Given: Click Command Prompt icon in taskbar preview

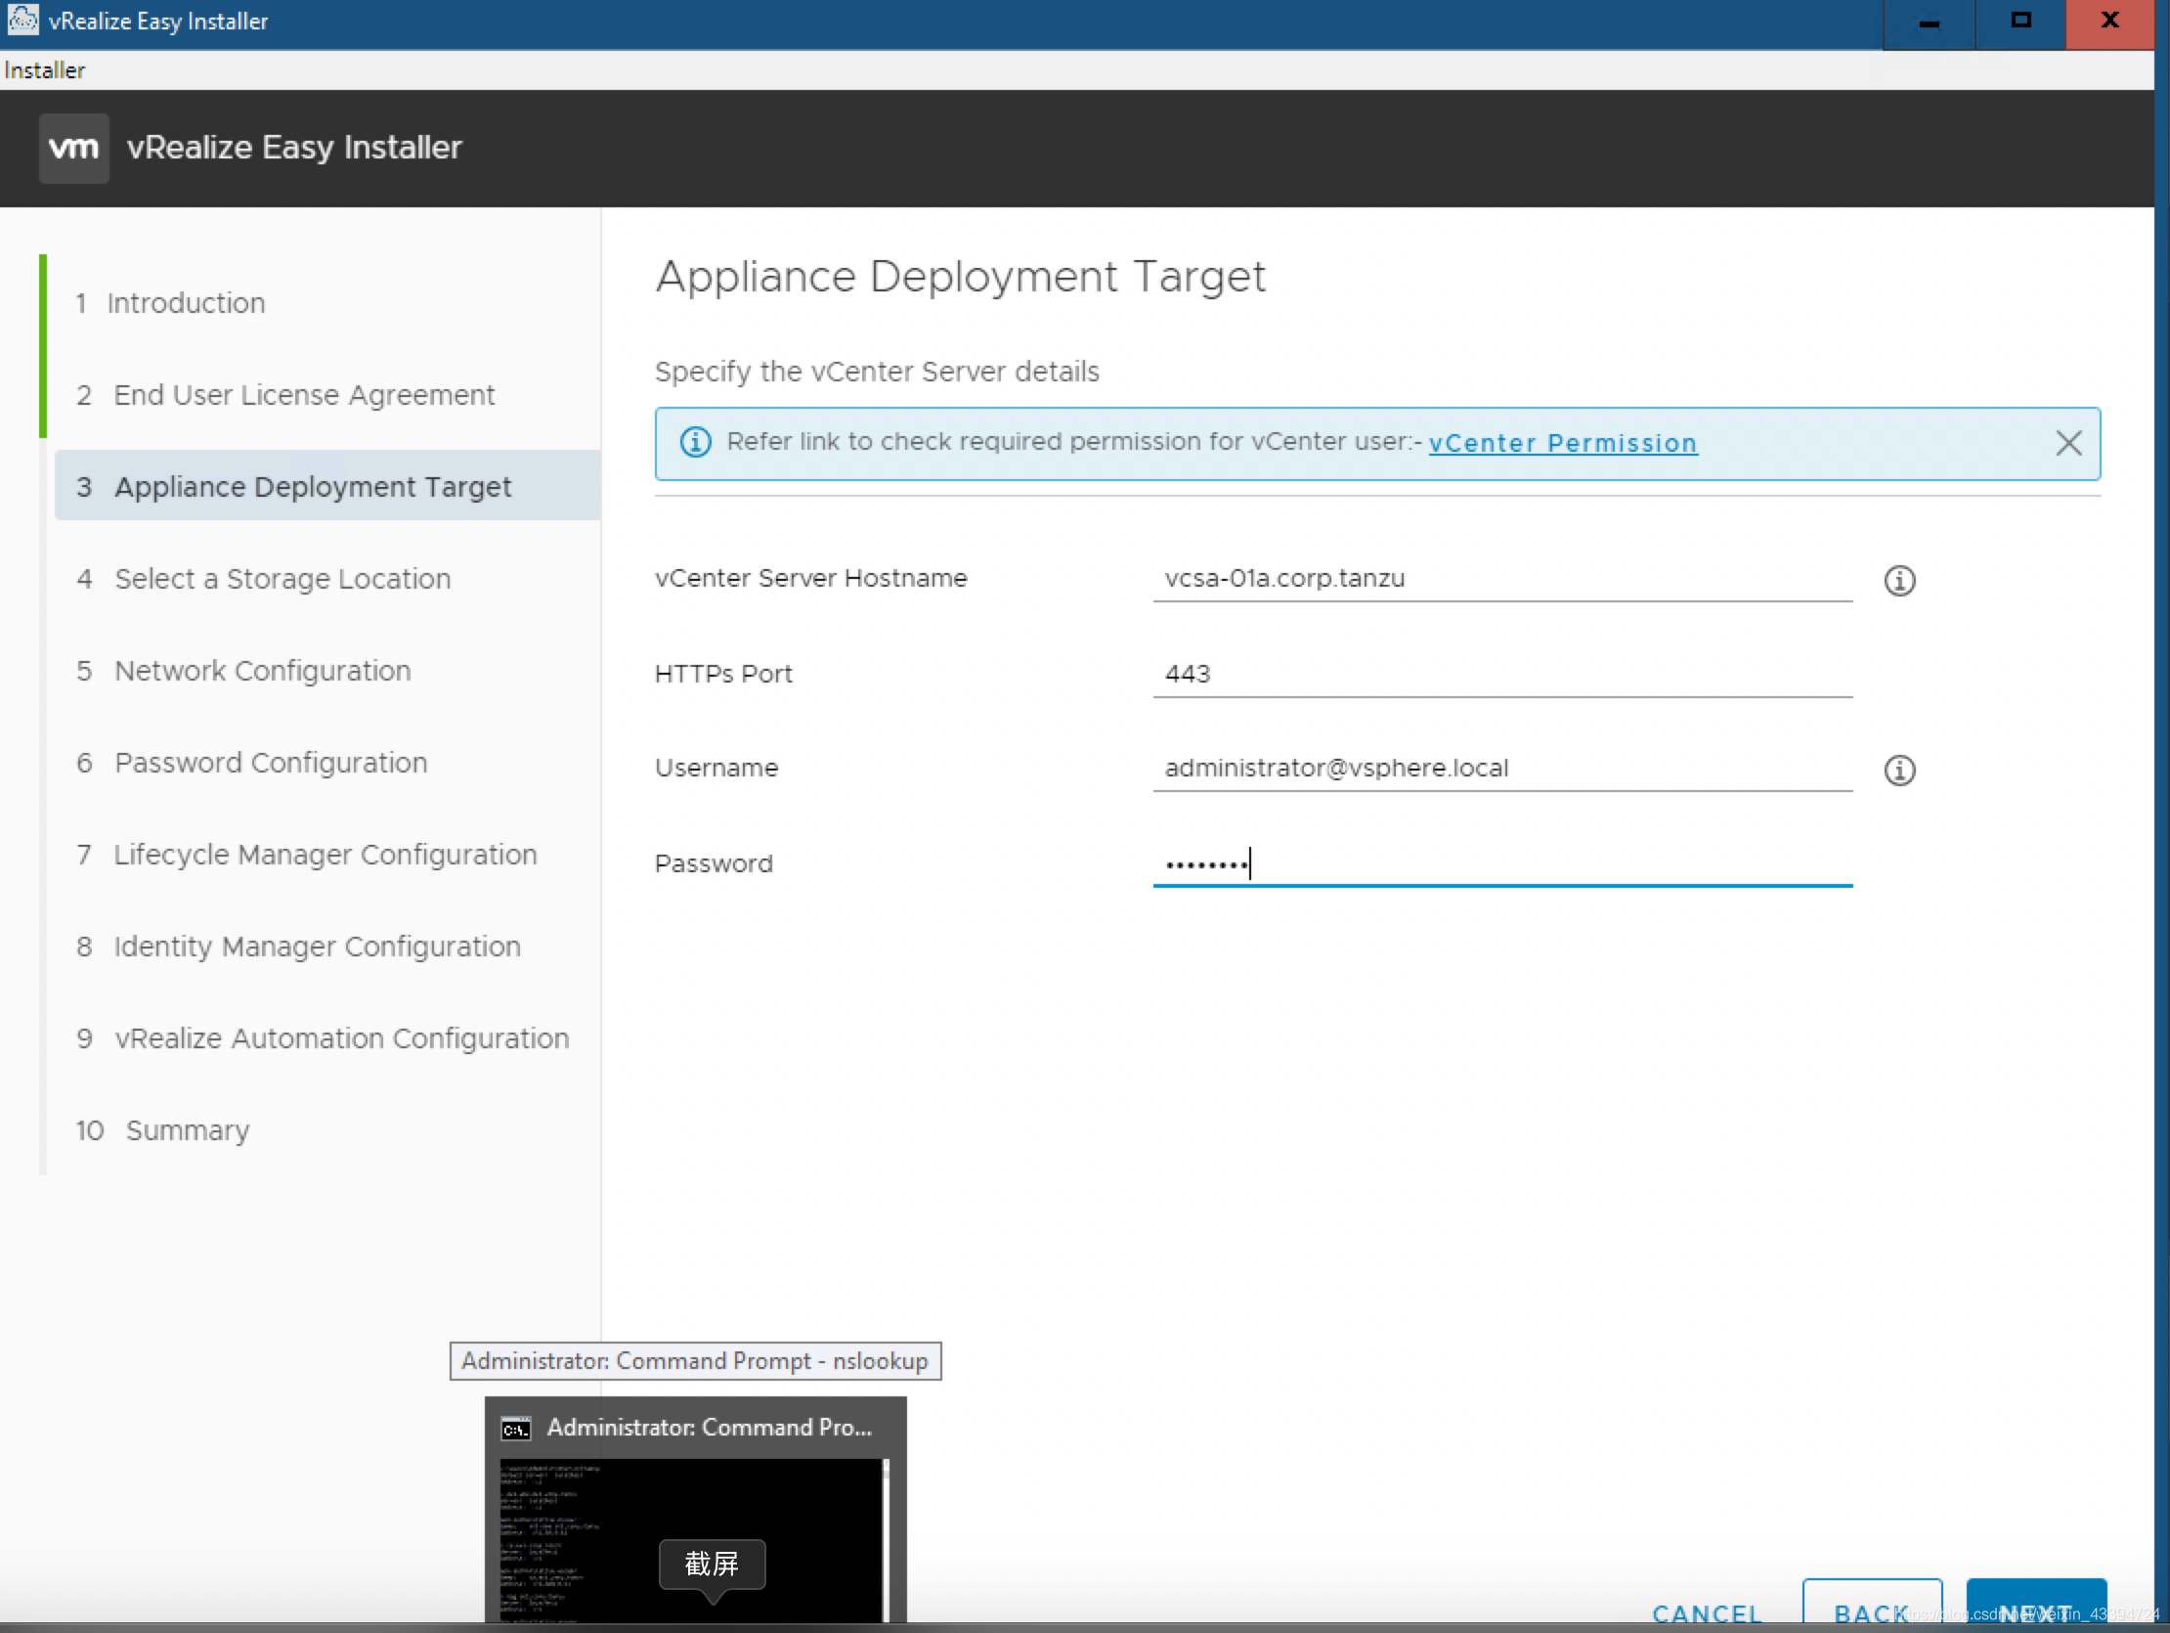Looking at the screenshot, I should [516, 1429].
